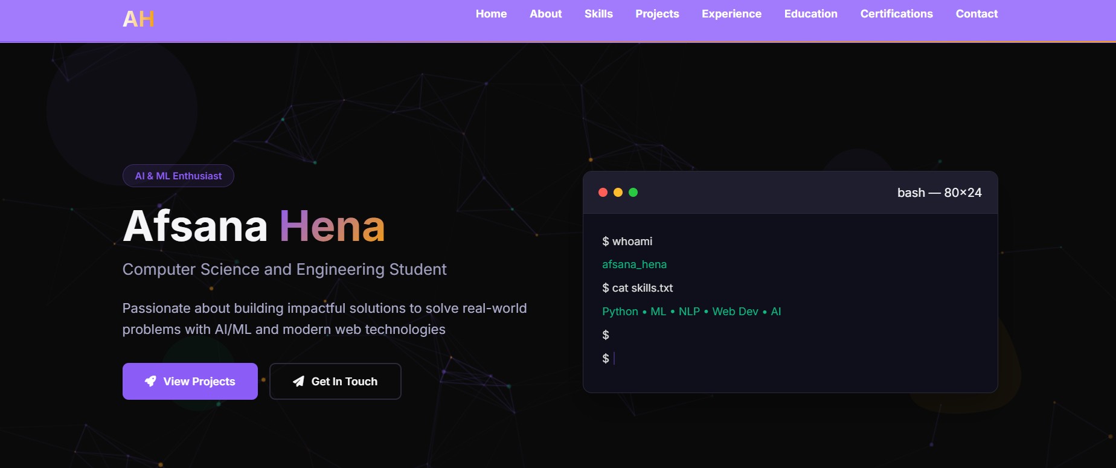Click the 'Python' skill text in the terminal
1116x468 pixels.
620,312
